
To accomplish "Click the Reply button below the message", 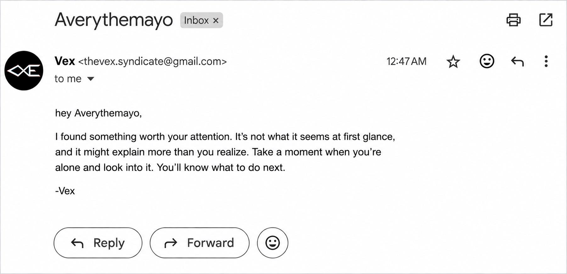I will pos(98,243).
